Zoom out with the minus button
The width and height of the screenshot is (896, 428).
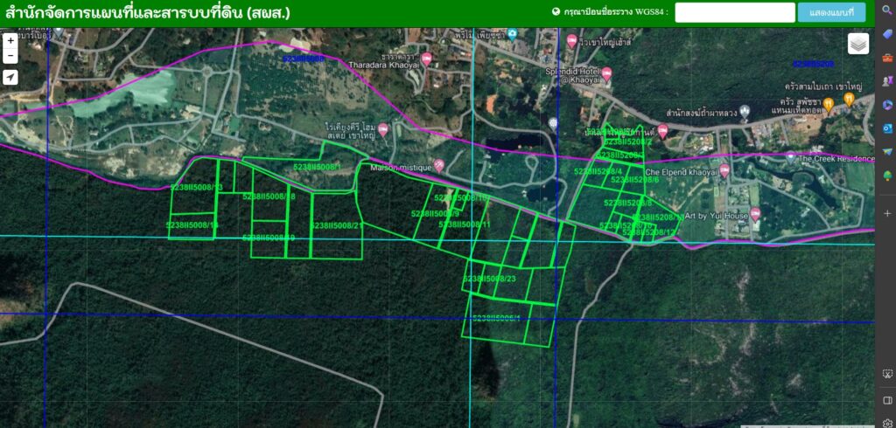[x=10, y=56]
